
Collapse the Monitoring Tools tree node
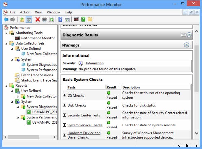(7, 33)
